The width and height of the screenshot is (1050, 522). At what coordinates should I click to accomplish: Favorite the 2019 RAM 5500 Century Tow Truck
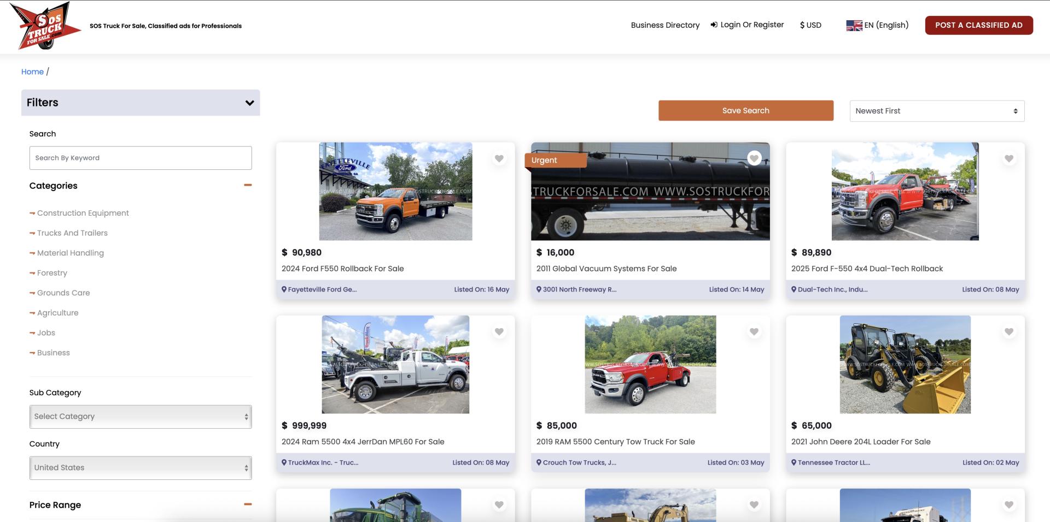coord(754,331)
